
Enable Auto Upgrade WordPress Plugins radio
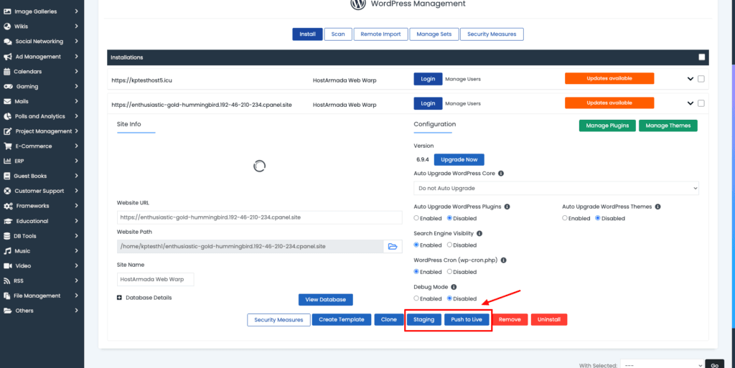click(x=416, y=218)
